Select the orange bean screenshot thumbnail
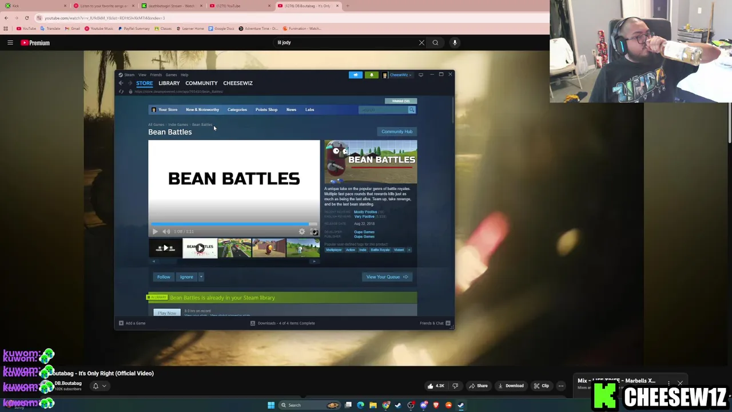This screenshot has height=412, width=732. 269,248
